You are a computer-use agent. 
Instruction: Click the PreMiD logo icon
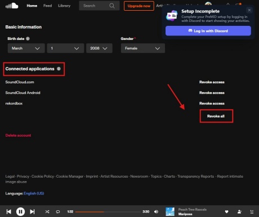(x=172, y=16)
